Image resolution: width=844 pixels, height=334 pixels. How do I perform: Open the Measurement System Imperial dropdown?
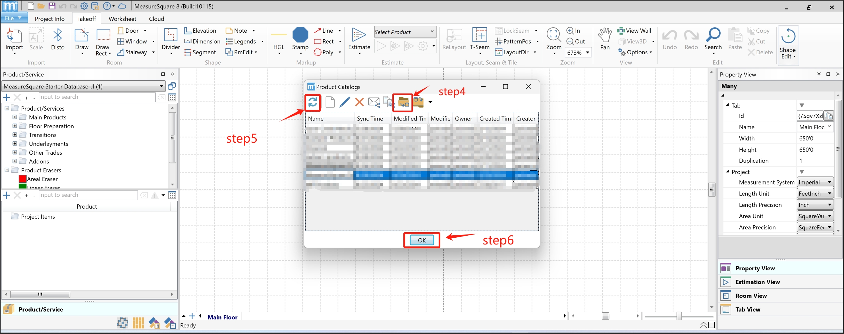[x=815, y=182]
